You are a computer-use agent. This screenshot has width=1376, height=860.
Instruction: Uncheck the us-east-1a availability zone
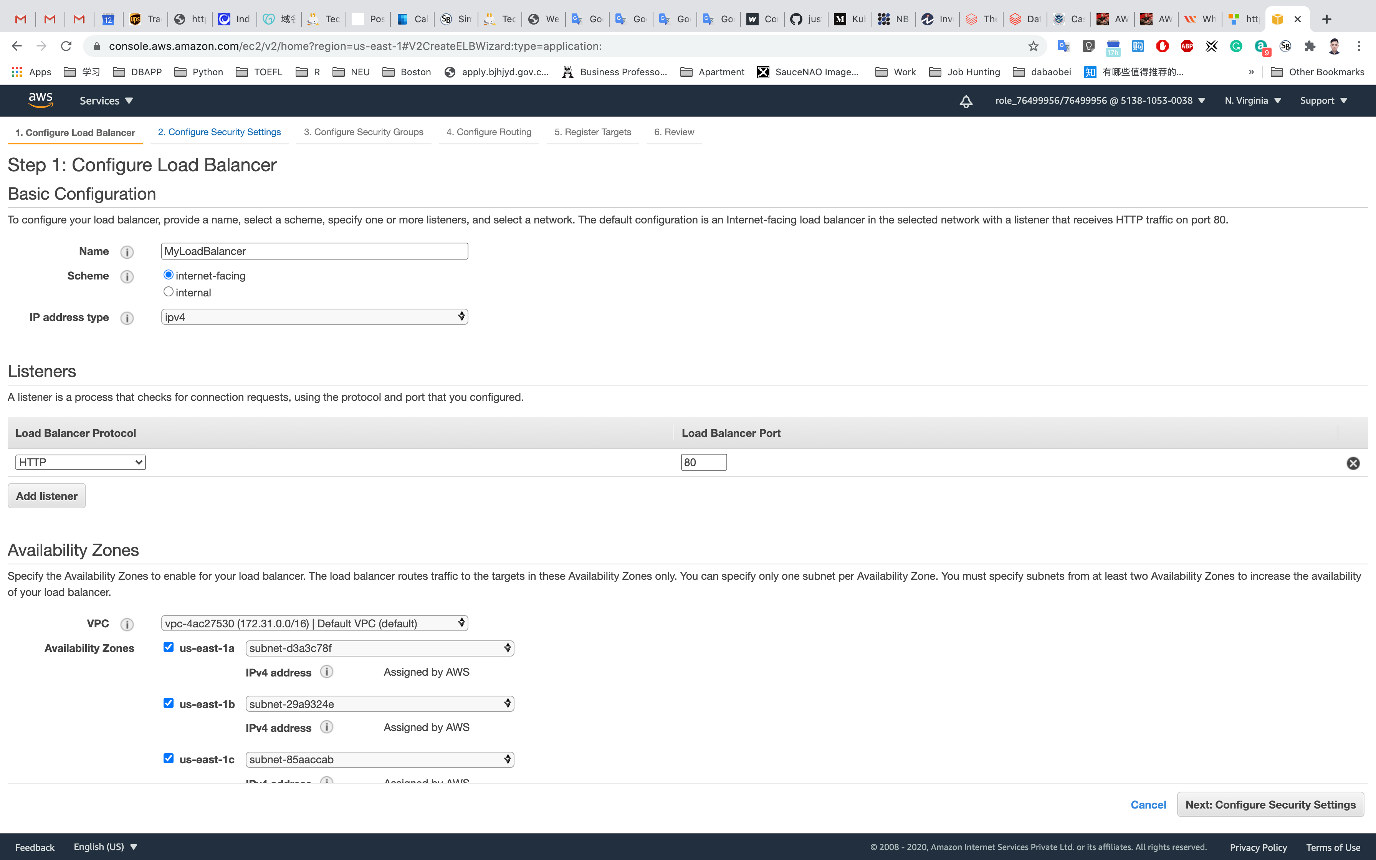tap(168, 647)
